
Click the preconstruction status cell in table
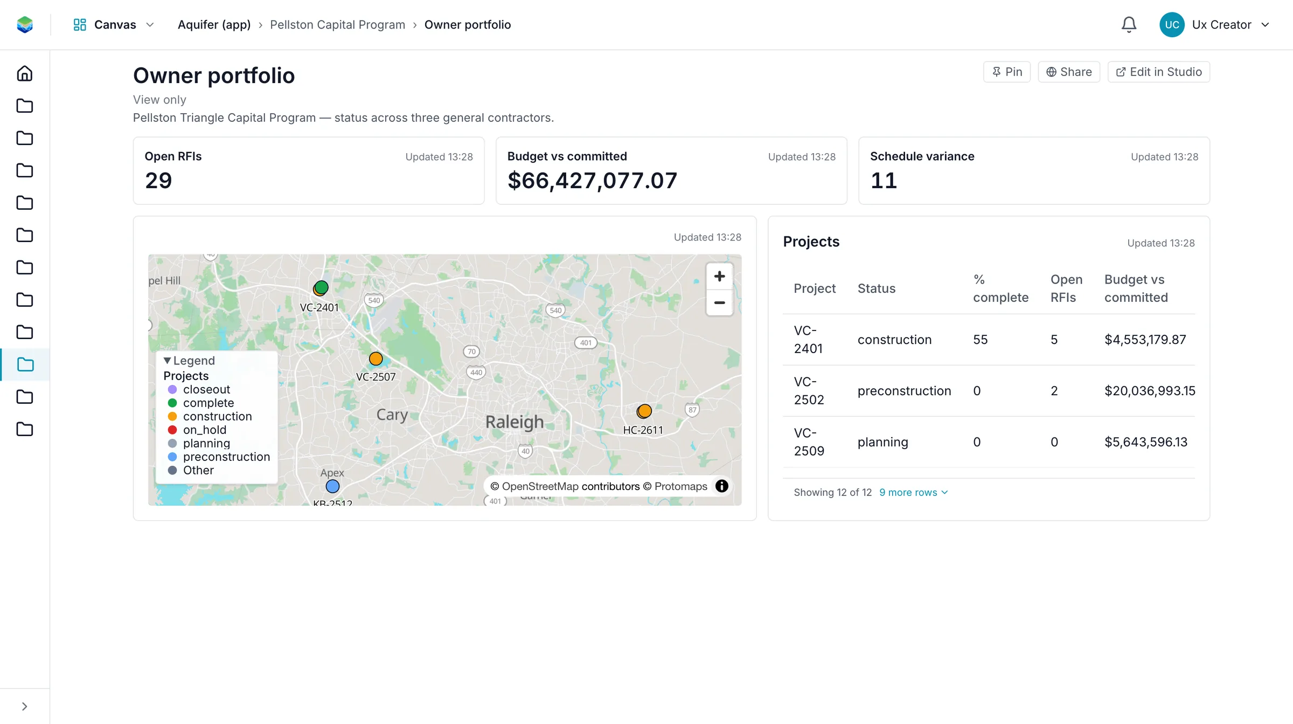click(x=904, y=391)
